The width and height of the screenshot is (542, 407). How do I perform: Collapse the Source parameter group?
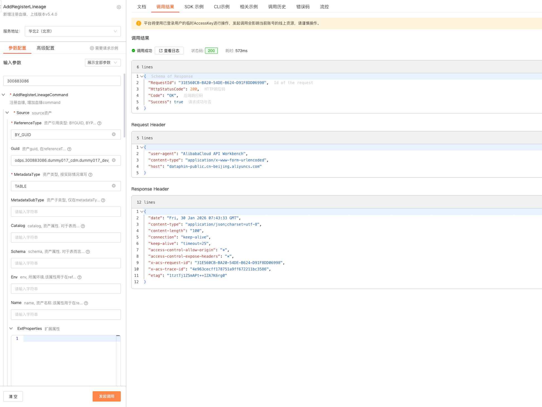pos(8,112)
